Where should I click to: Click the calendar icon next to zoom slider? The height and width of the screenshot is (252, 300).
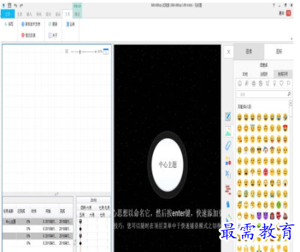click(x=106, y=52)
